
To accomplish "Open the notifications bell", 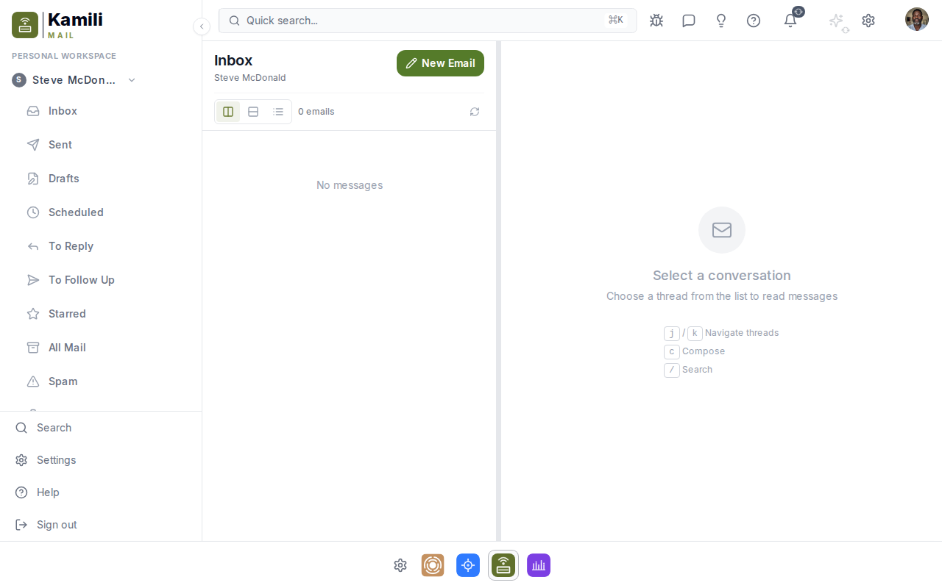I will pos(790,21).
